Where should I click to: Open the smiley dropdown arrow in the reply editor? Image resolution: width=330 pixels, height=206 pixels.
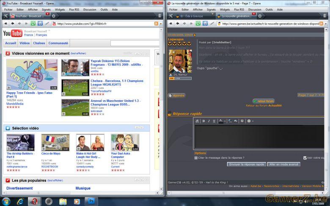(253, 121)
